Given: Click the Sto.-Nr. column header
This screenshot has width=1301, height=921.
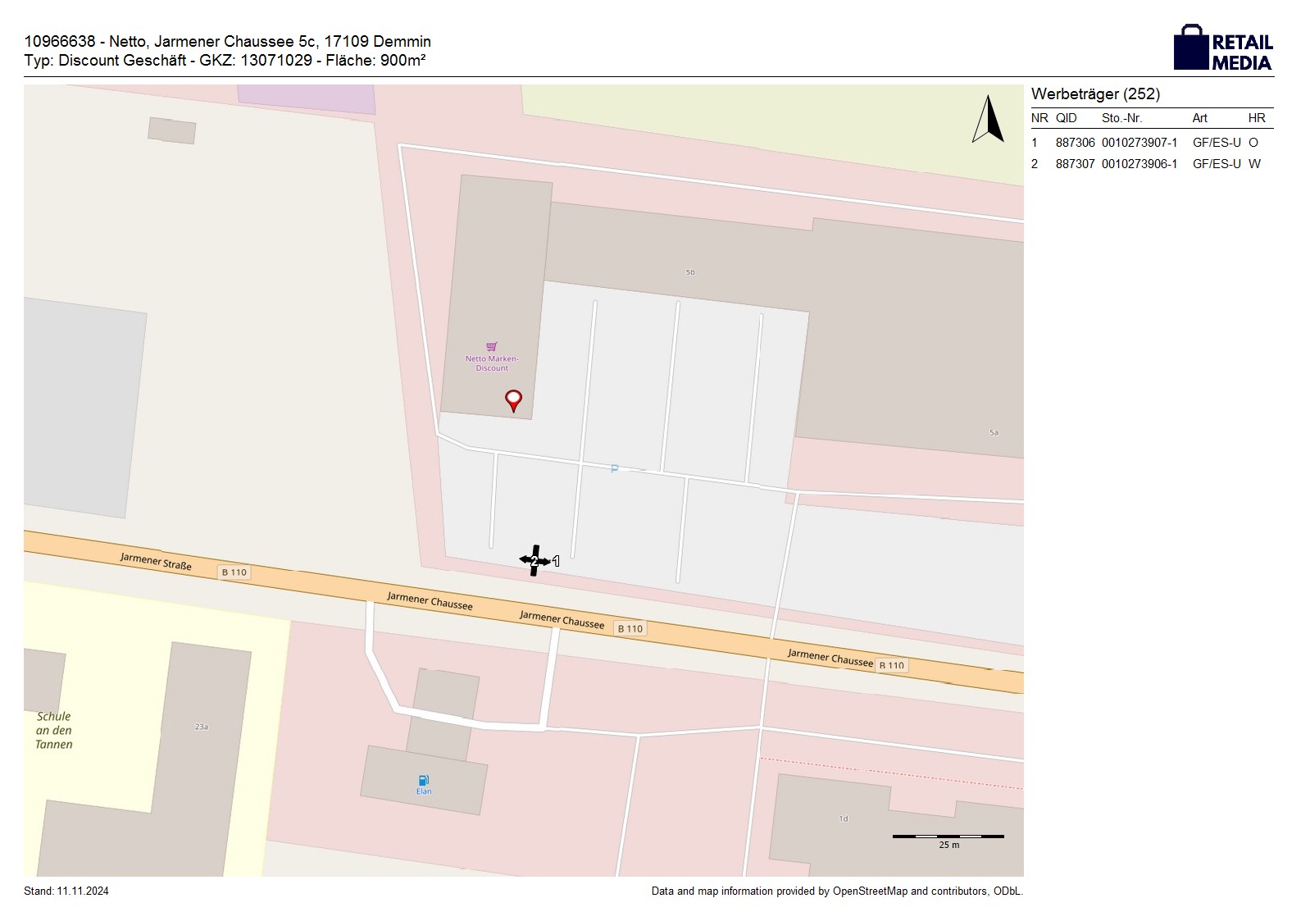Looking at the screenshot, I should tap(1121, 118).
